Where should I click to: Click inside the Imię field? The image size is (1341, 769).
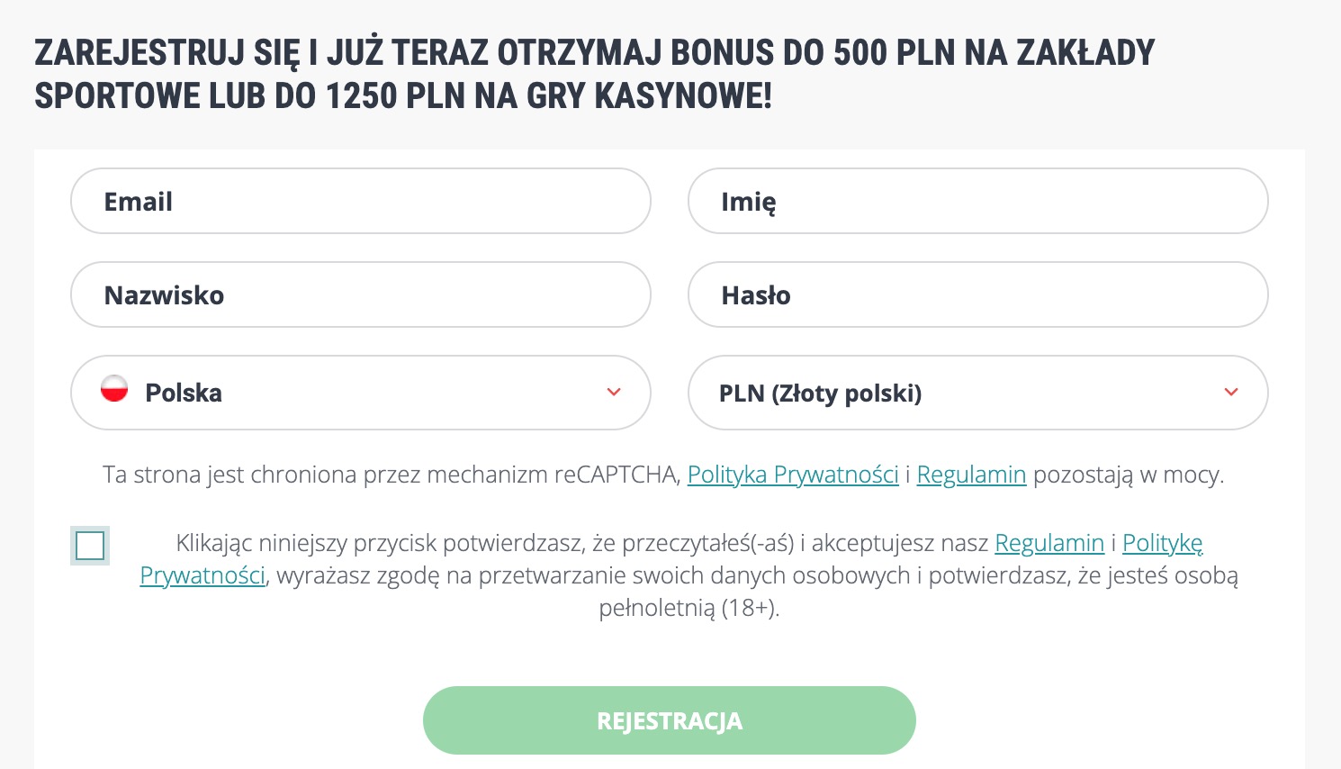[x=978, y=201]
